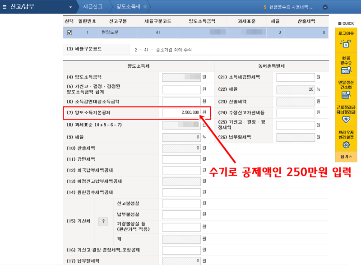The height and width of the screenshot is (265, 361).
Task: Click the (7) 양도소득기본공제 field showing 2,500,000
Action: click(x=181, y=112)
